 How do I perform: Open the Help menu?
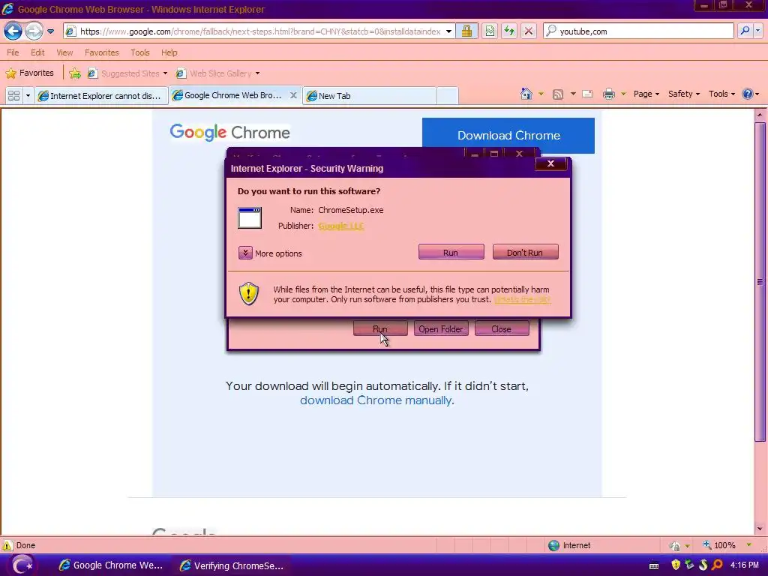(x=169, y=52)
